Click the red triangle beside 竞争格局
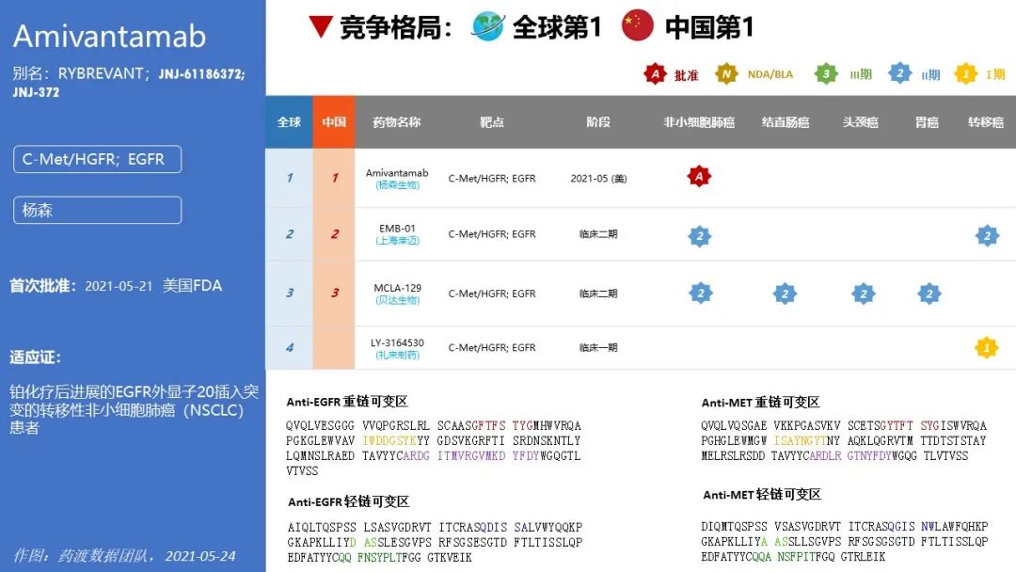1016x572 pixels. tap(320, 27)
